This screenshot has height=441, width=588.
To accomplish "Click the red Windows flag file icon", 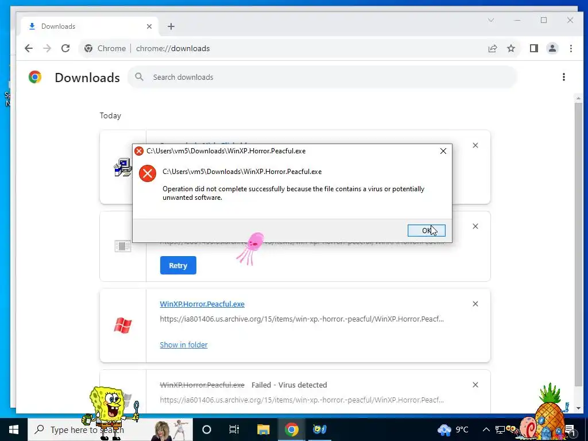I will (x=123, y=325).
